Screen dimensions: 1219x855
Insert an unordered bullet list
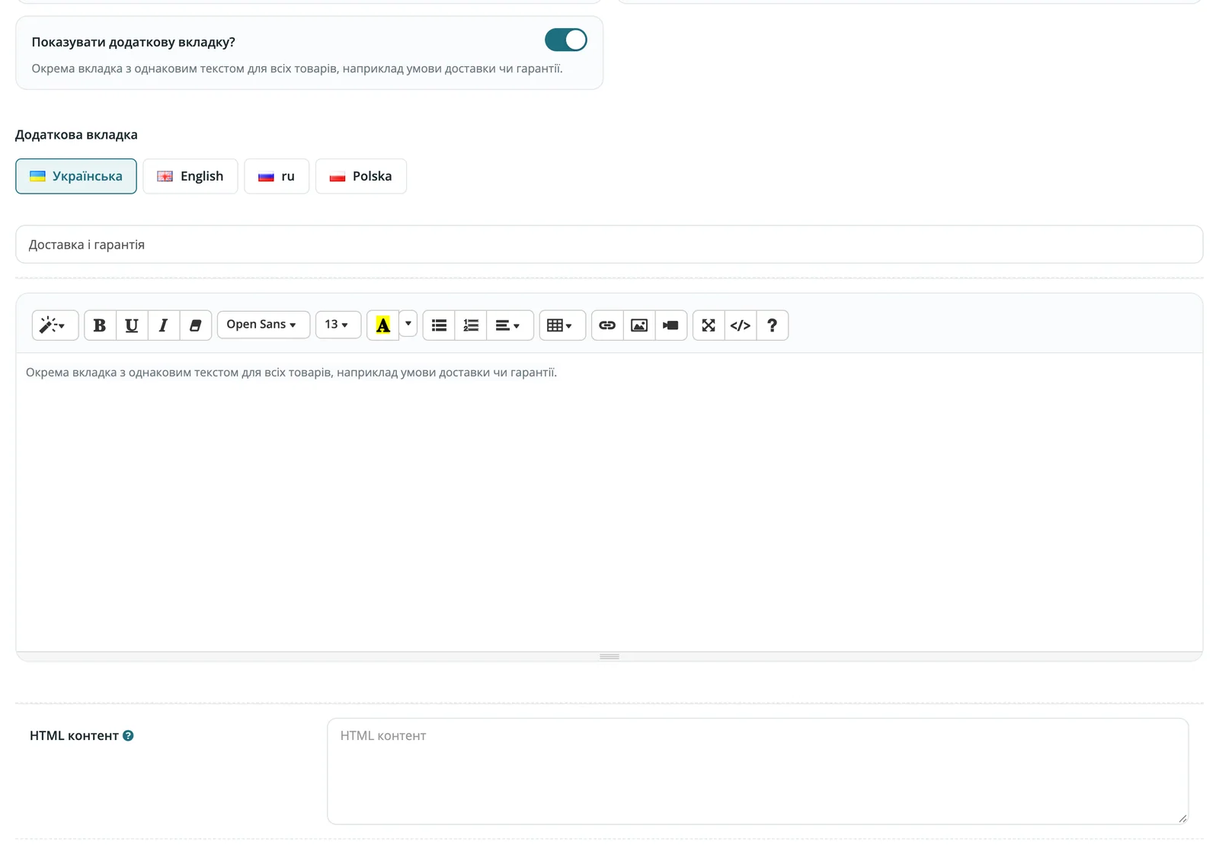(439, 325)
